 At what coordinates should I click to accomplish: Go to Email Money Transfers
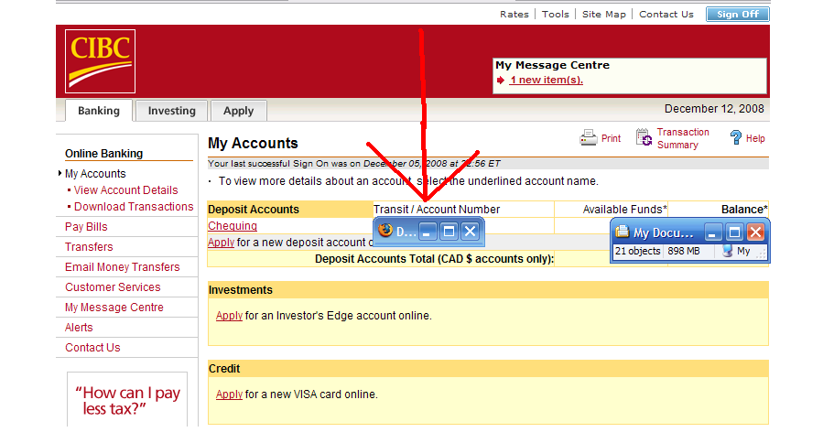point(123,267)
